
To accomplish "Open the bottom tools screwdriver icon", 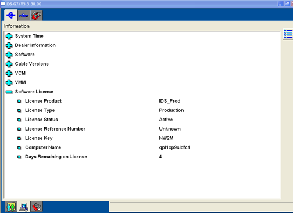I will tap(37, 207).
